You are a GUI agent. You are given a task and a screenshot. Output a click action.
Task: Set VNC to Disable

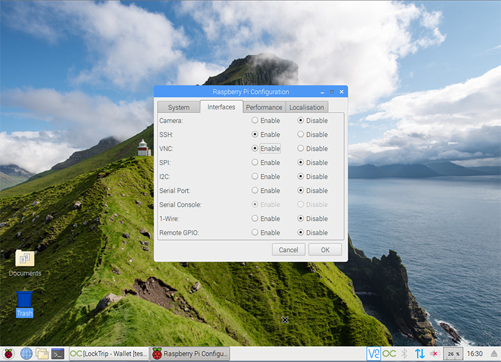301,149
